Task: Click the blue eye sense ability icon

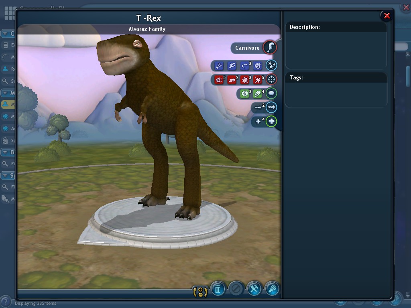Action: 258,65
